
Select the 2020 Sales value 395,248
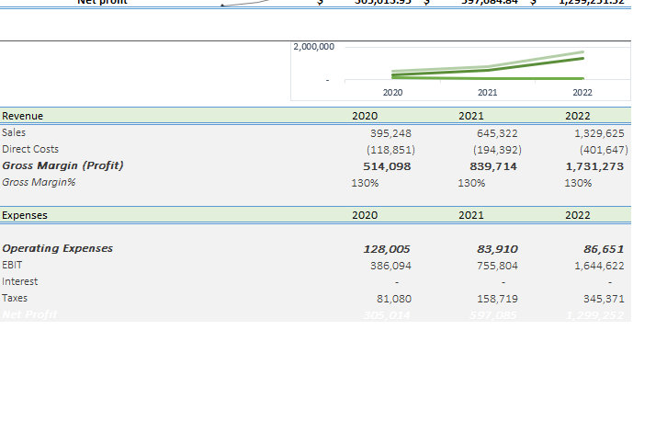click(x=390, y=133)
